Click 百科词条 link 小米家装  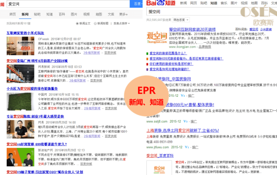266,29
